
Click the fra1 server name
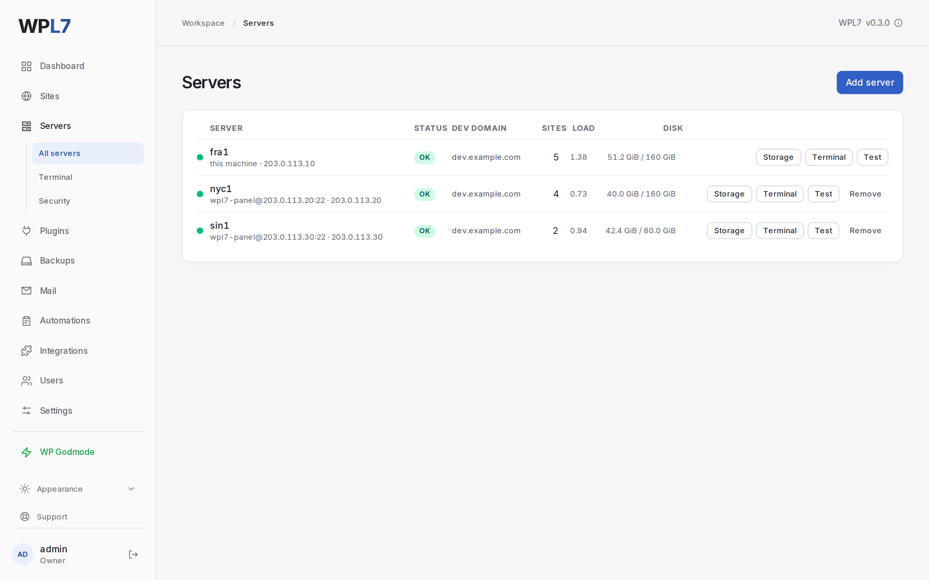coord(219,152)
